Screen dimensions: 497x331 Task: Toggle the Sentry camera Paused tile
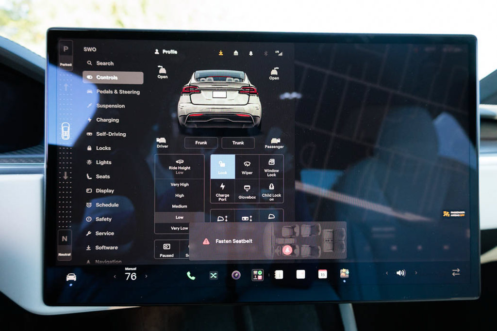[167, 250]
